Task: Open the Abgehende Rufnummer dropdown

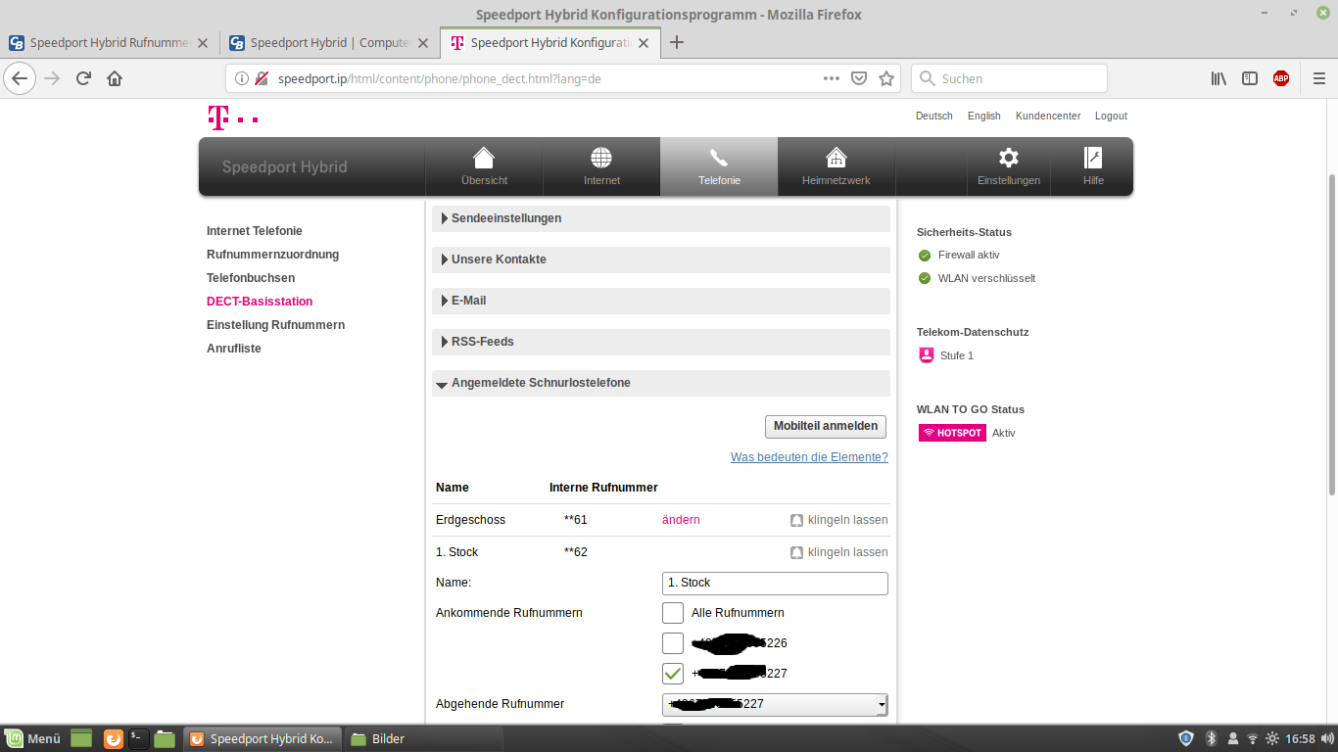Action: 775,704
